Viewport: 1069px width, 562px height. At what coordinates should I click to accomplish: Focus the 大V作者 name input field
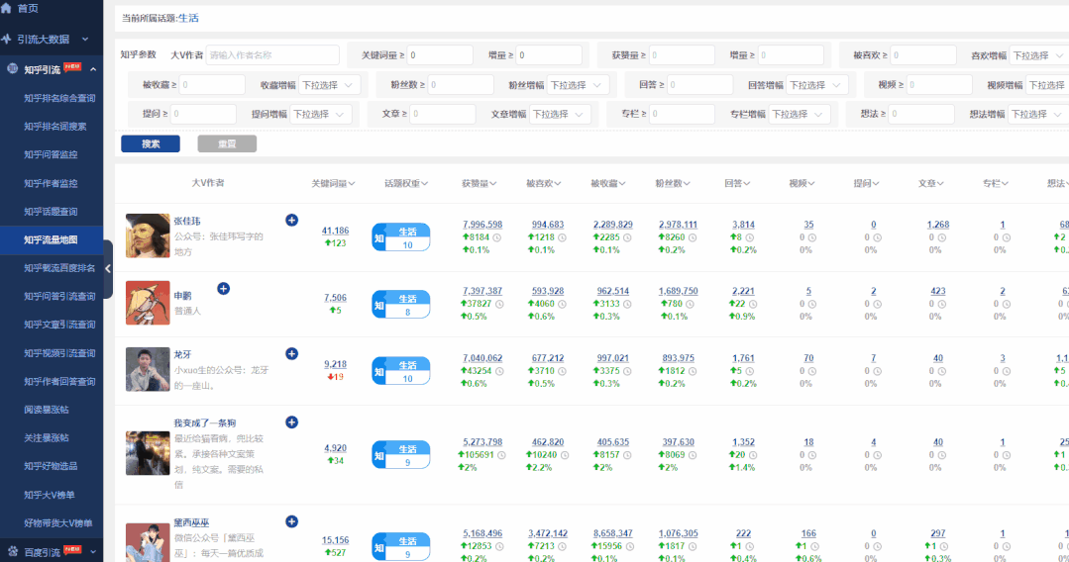272,55
